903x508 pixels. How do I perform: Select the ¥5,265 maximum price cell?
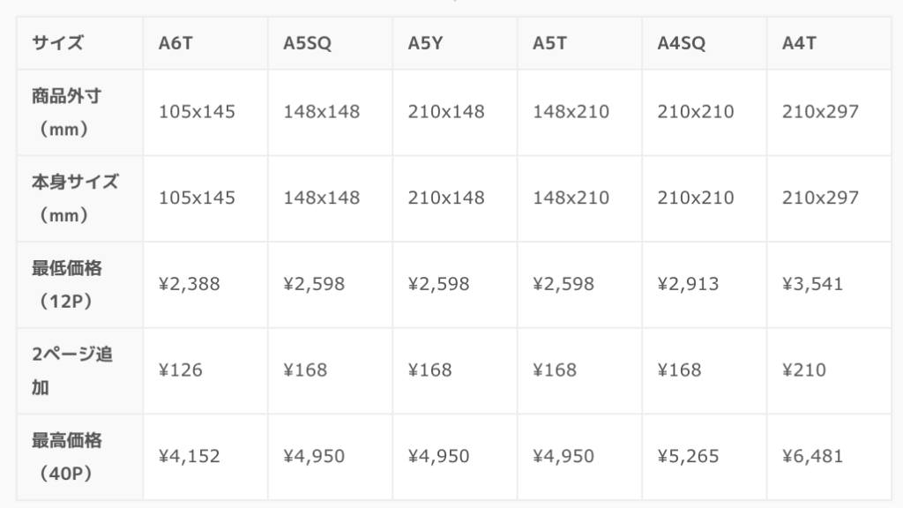coord(705,457)
